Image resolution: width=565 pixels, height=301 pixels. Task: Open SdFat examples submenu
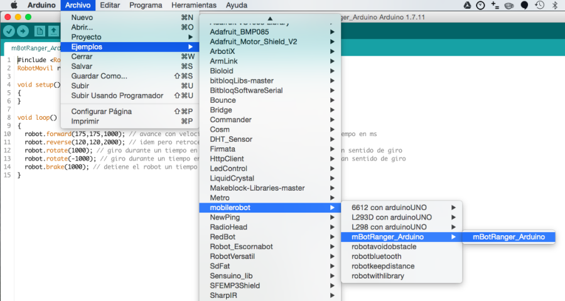[270, 266]
